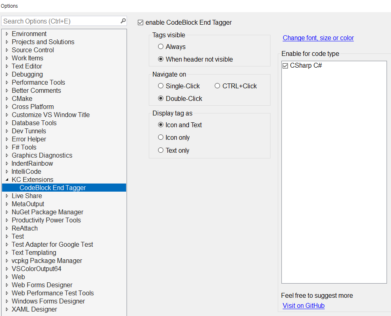Select CodeBlock End Tagger tree item

(64, 188)
